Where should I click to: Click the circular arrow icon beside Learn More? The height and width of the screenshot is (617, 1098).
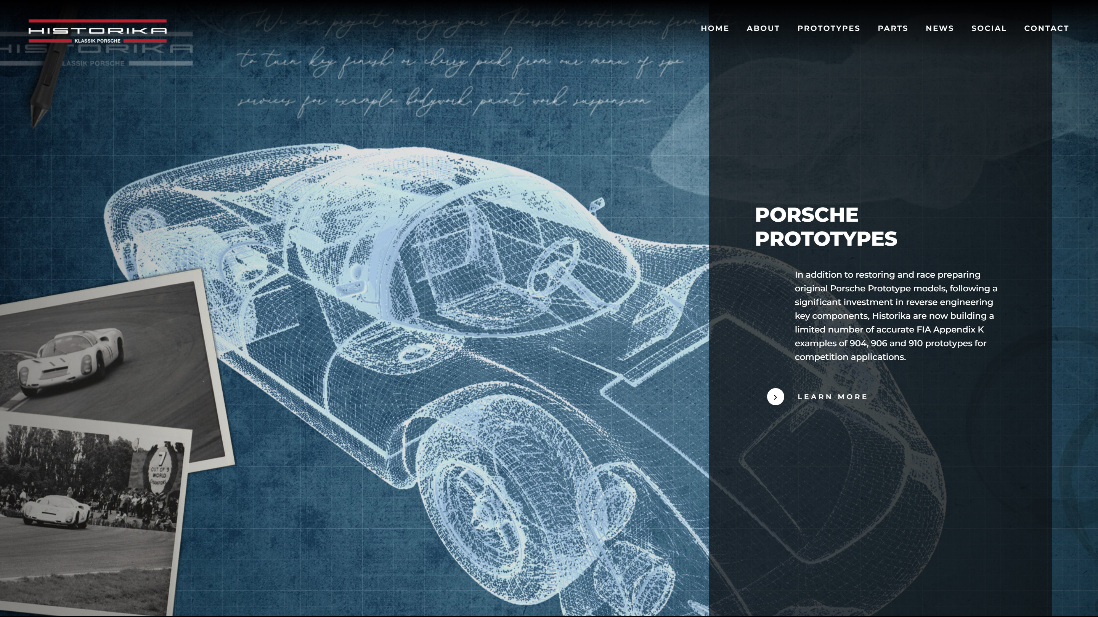point(775,397)
